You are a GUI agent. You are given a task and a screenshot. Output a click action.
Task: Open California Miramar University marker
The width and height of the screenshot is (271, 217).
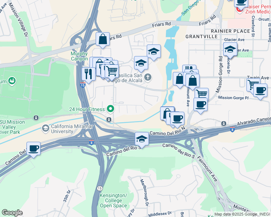46,129
